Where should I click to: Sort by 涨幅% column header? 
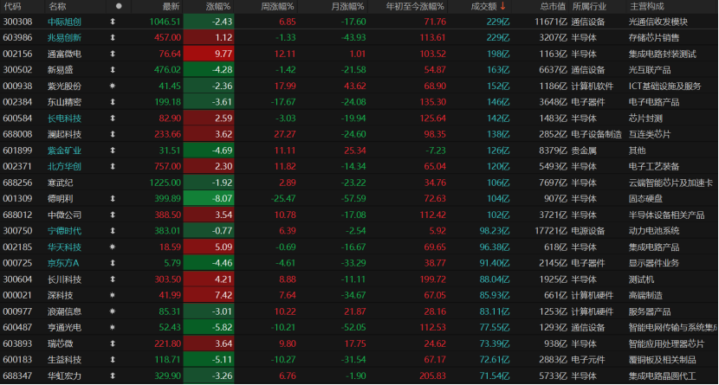218,6
